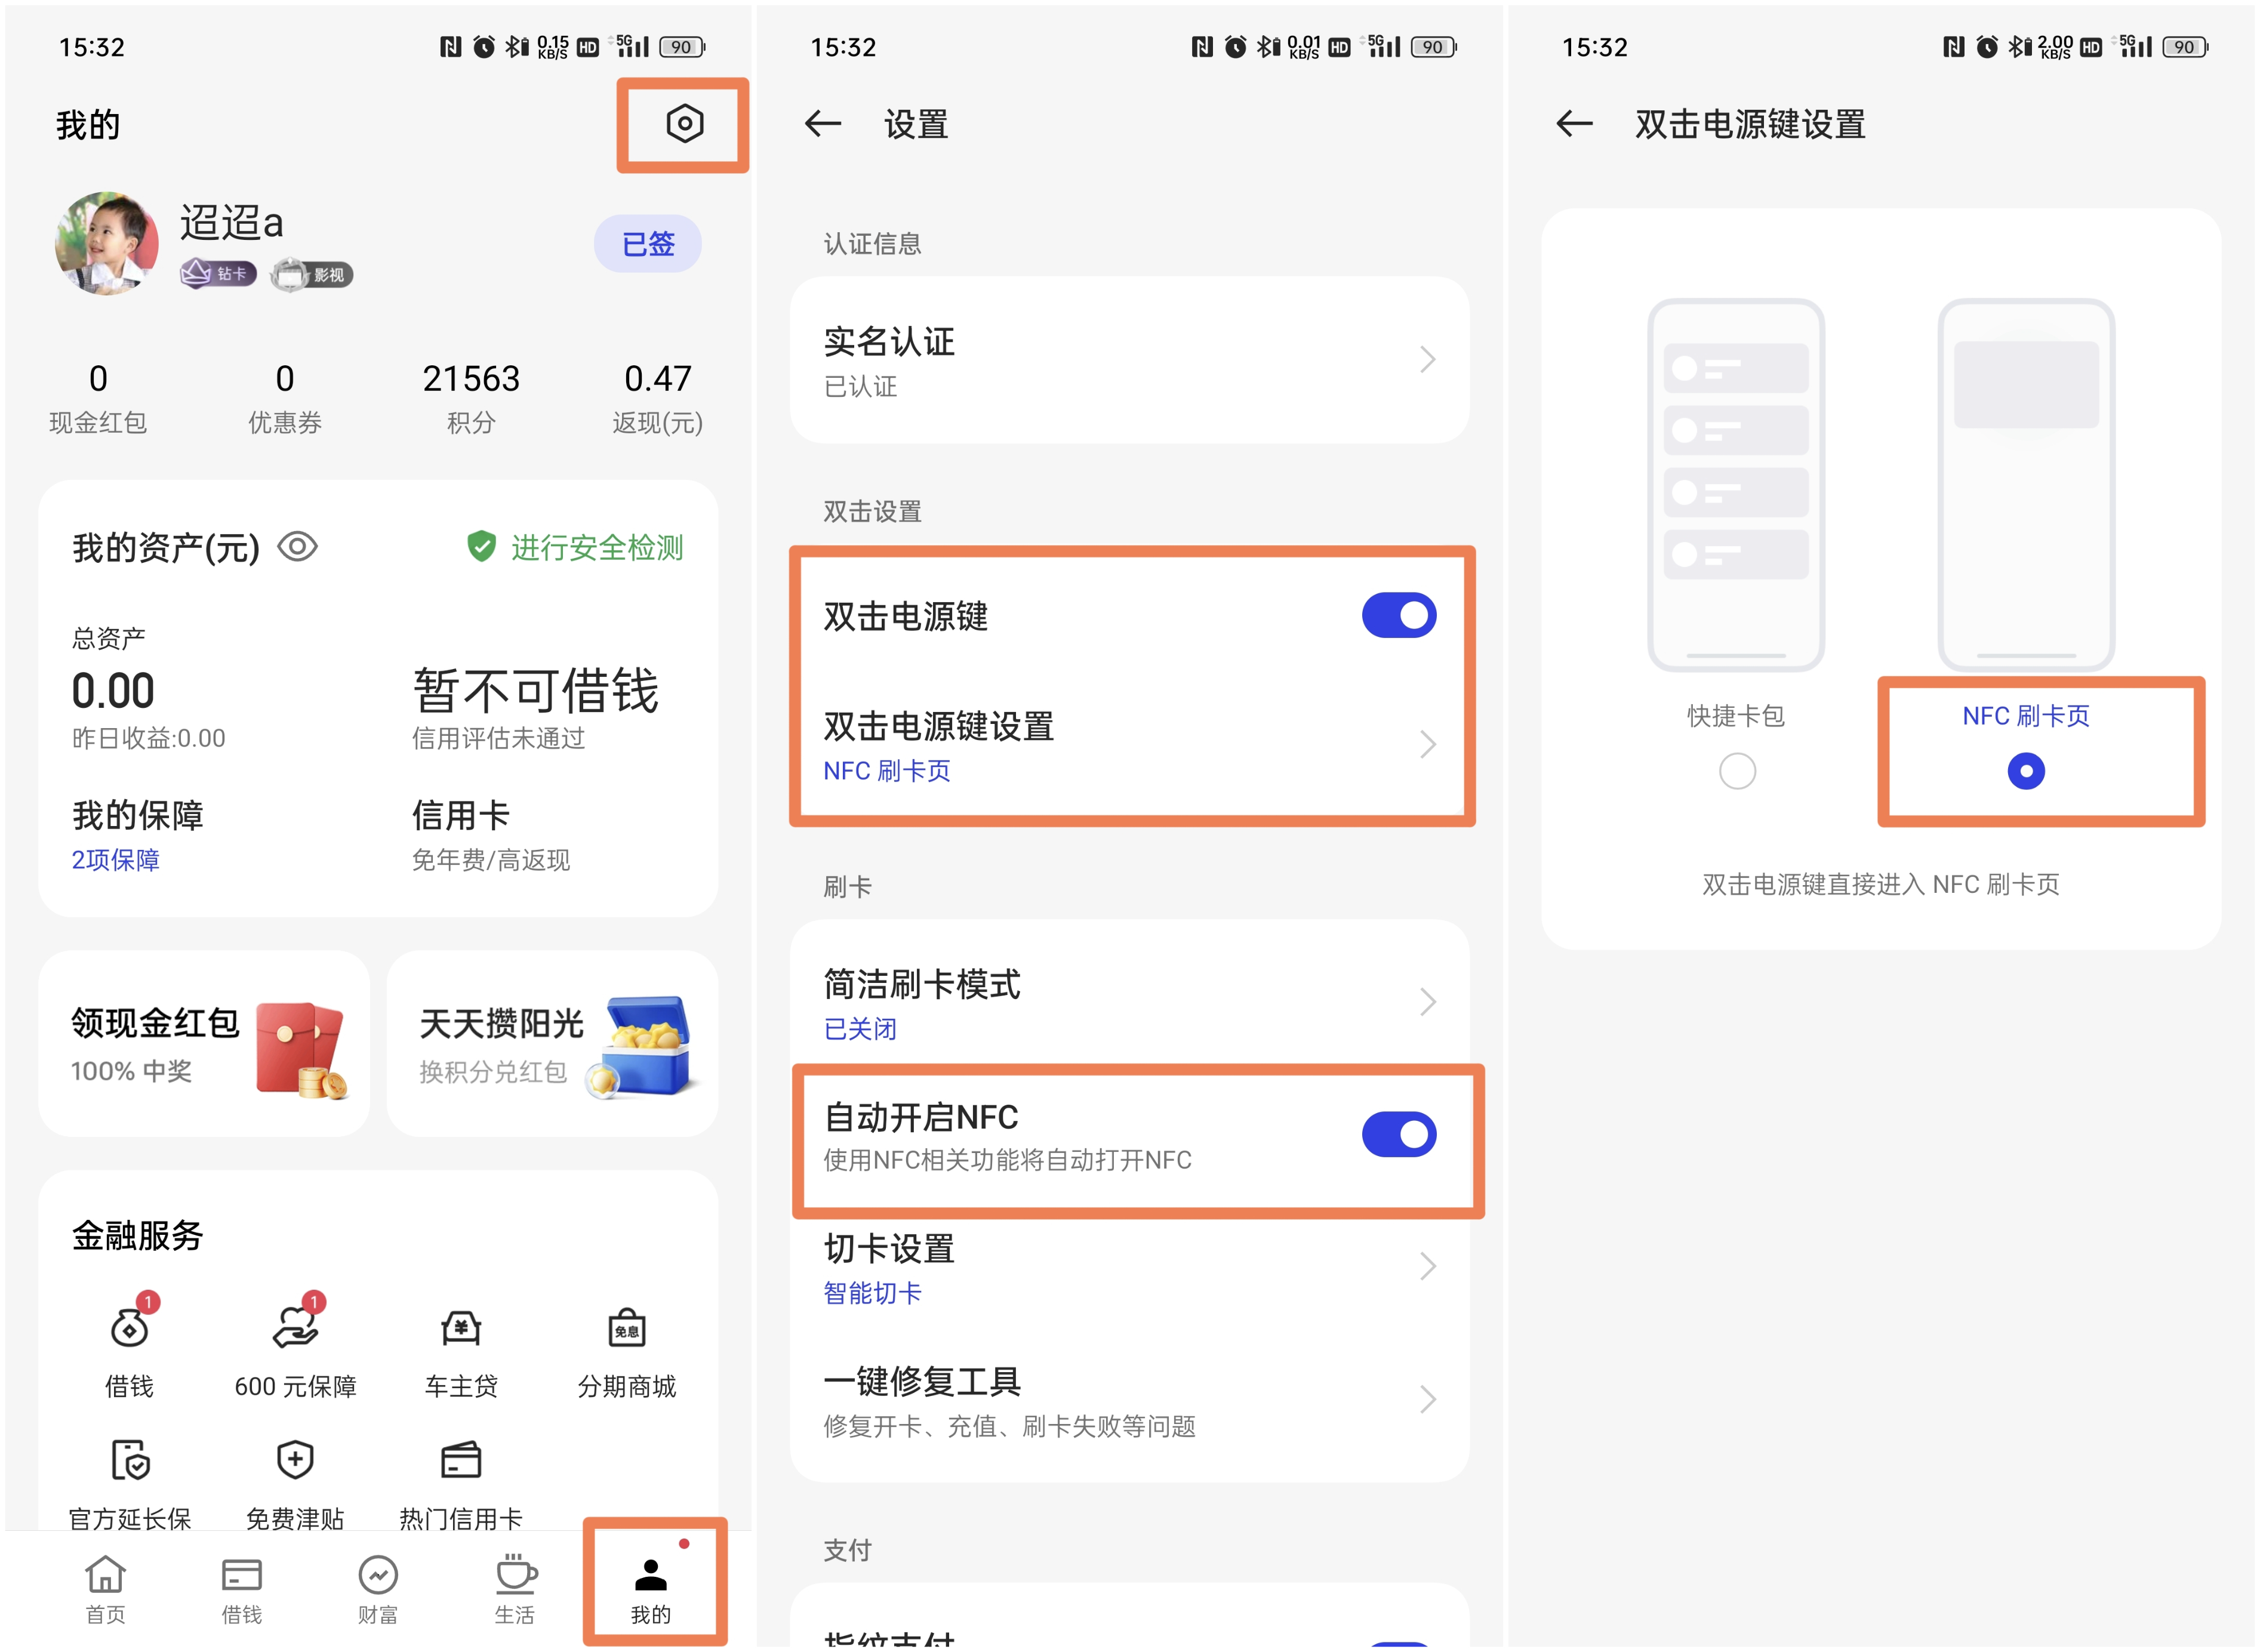The height and width of the screenshot is (1652, 2260).
Task: Switch to the 首页 bottom tab
Action: [105, 1587]
